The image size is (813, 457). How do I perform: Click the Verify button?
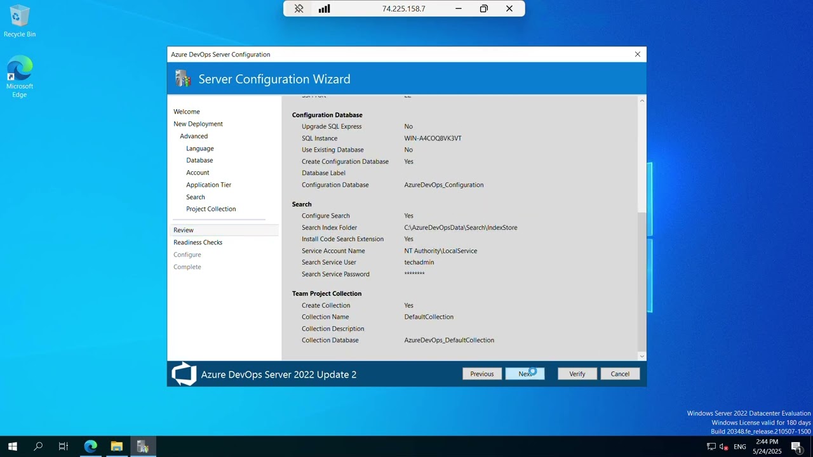coord(577,374)
